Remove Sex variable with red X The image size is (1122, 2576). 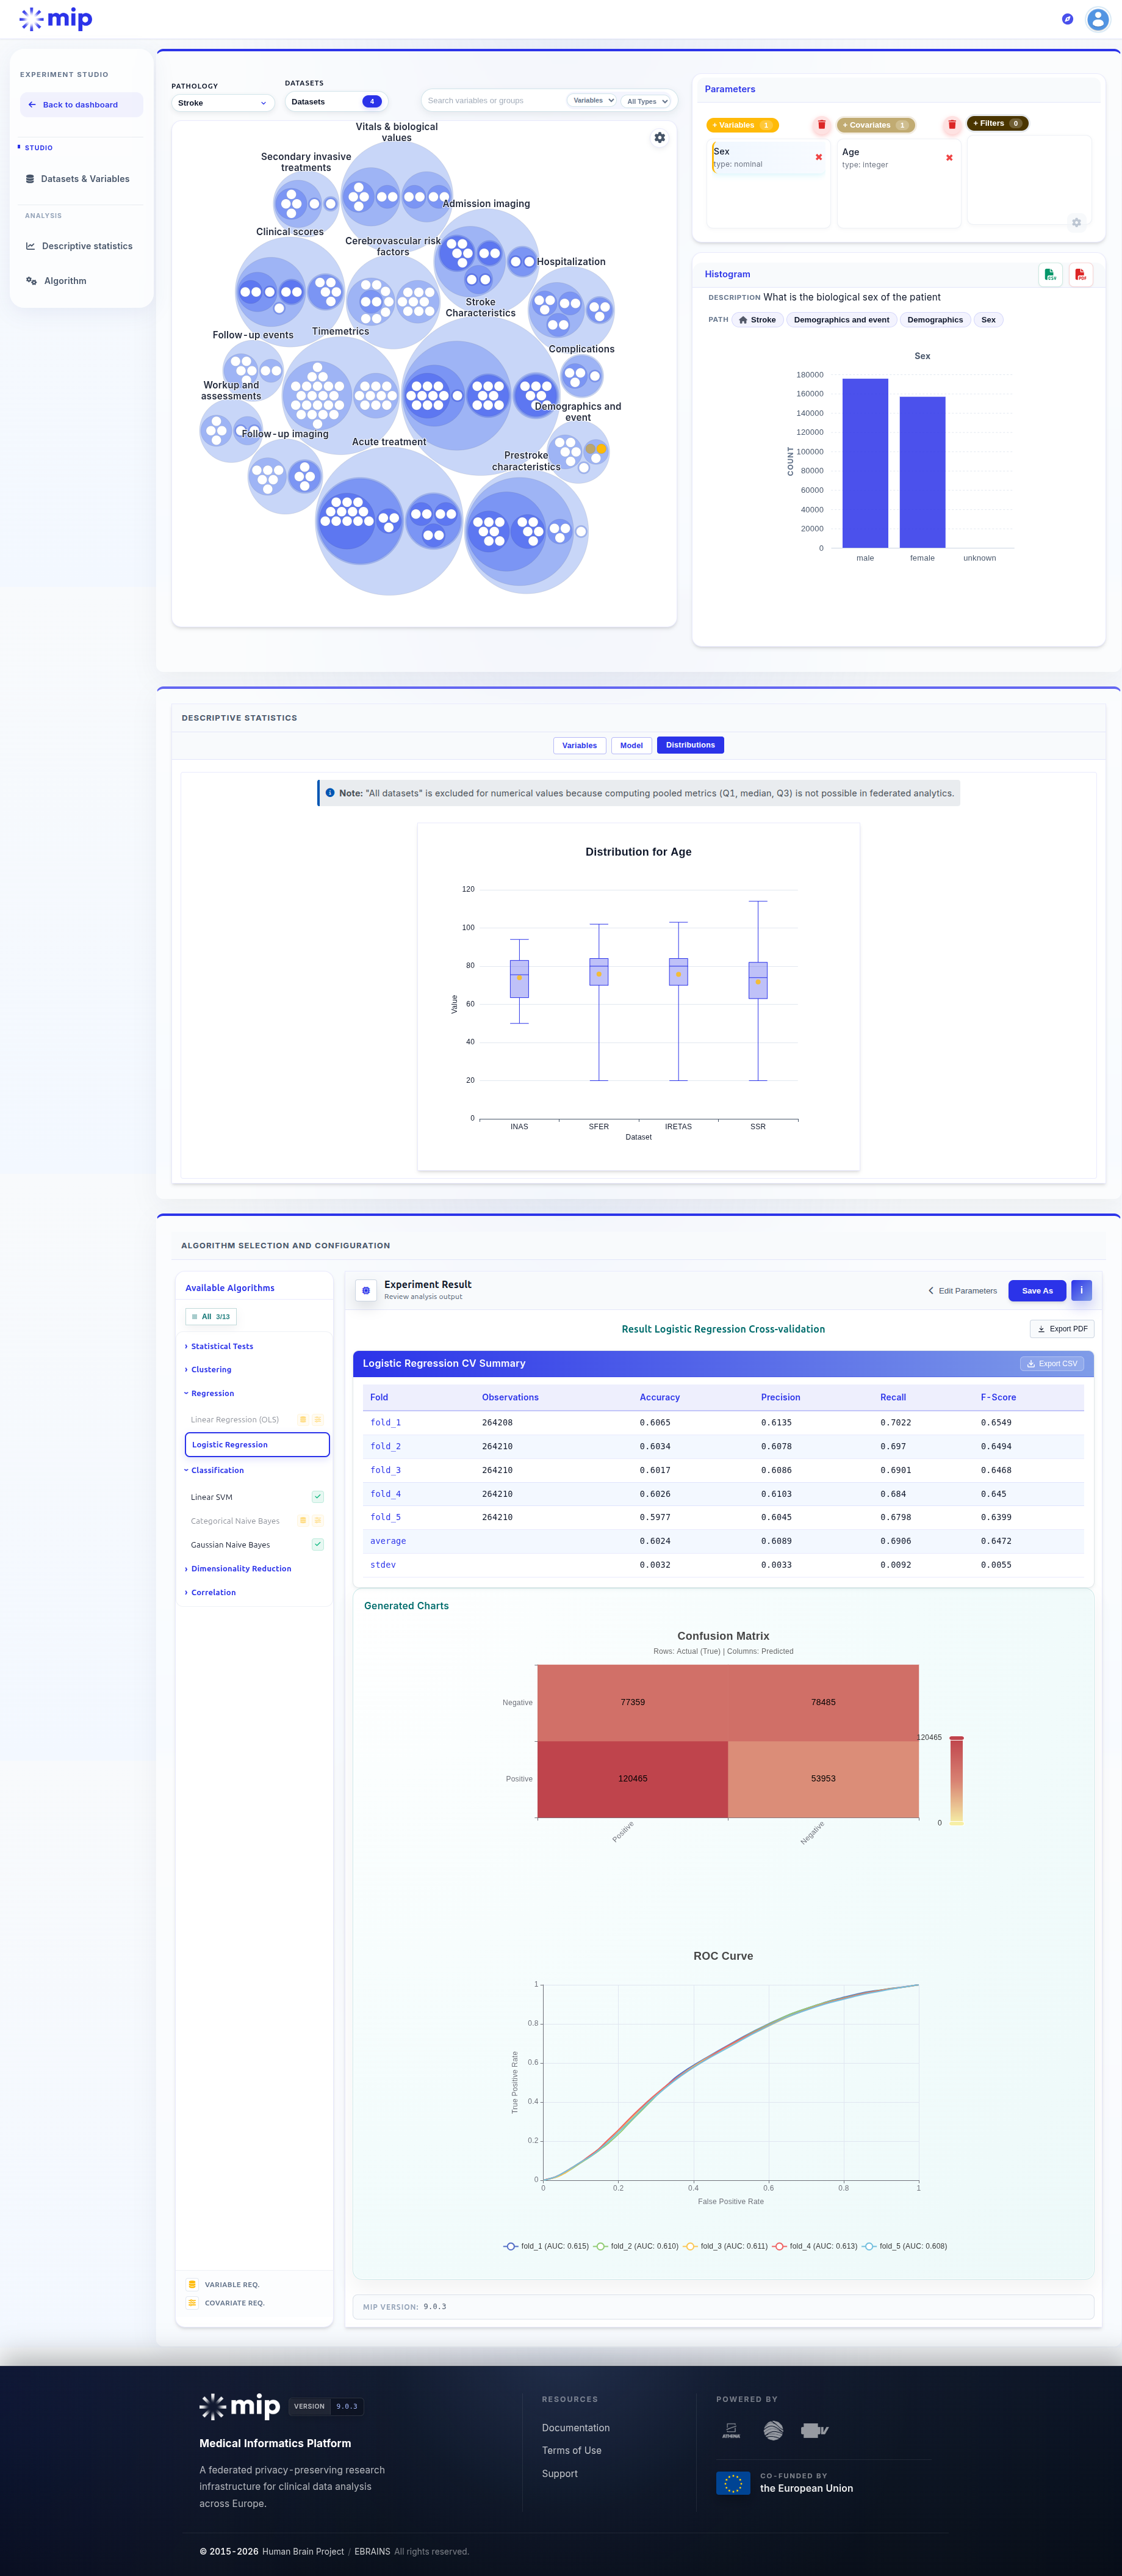tap(818, 157)
